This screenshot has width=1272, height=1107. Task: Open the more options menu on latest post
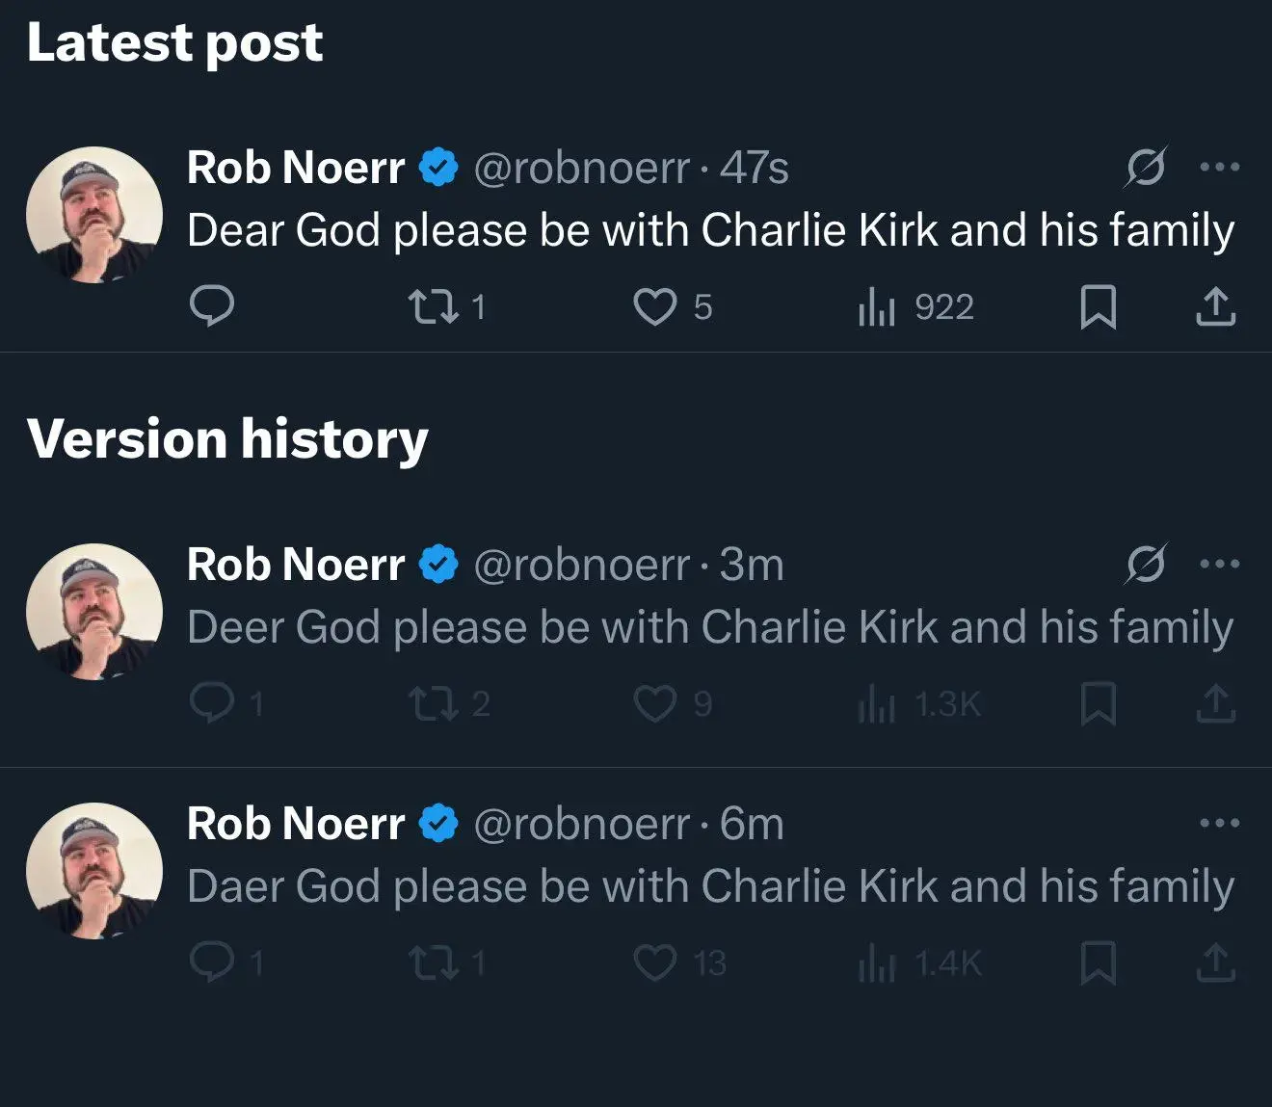pos(1219,168)
